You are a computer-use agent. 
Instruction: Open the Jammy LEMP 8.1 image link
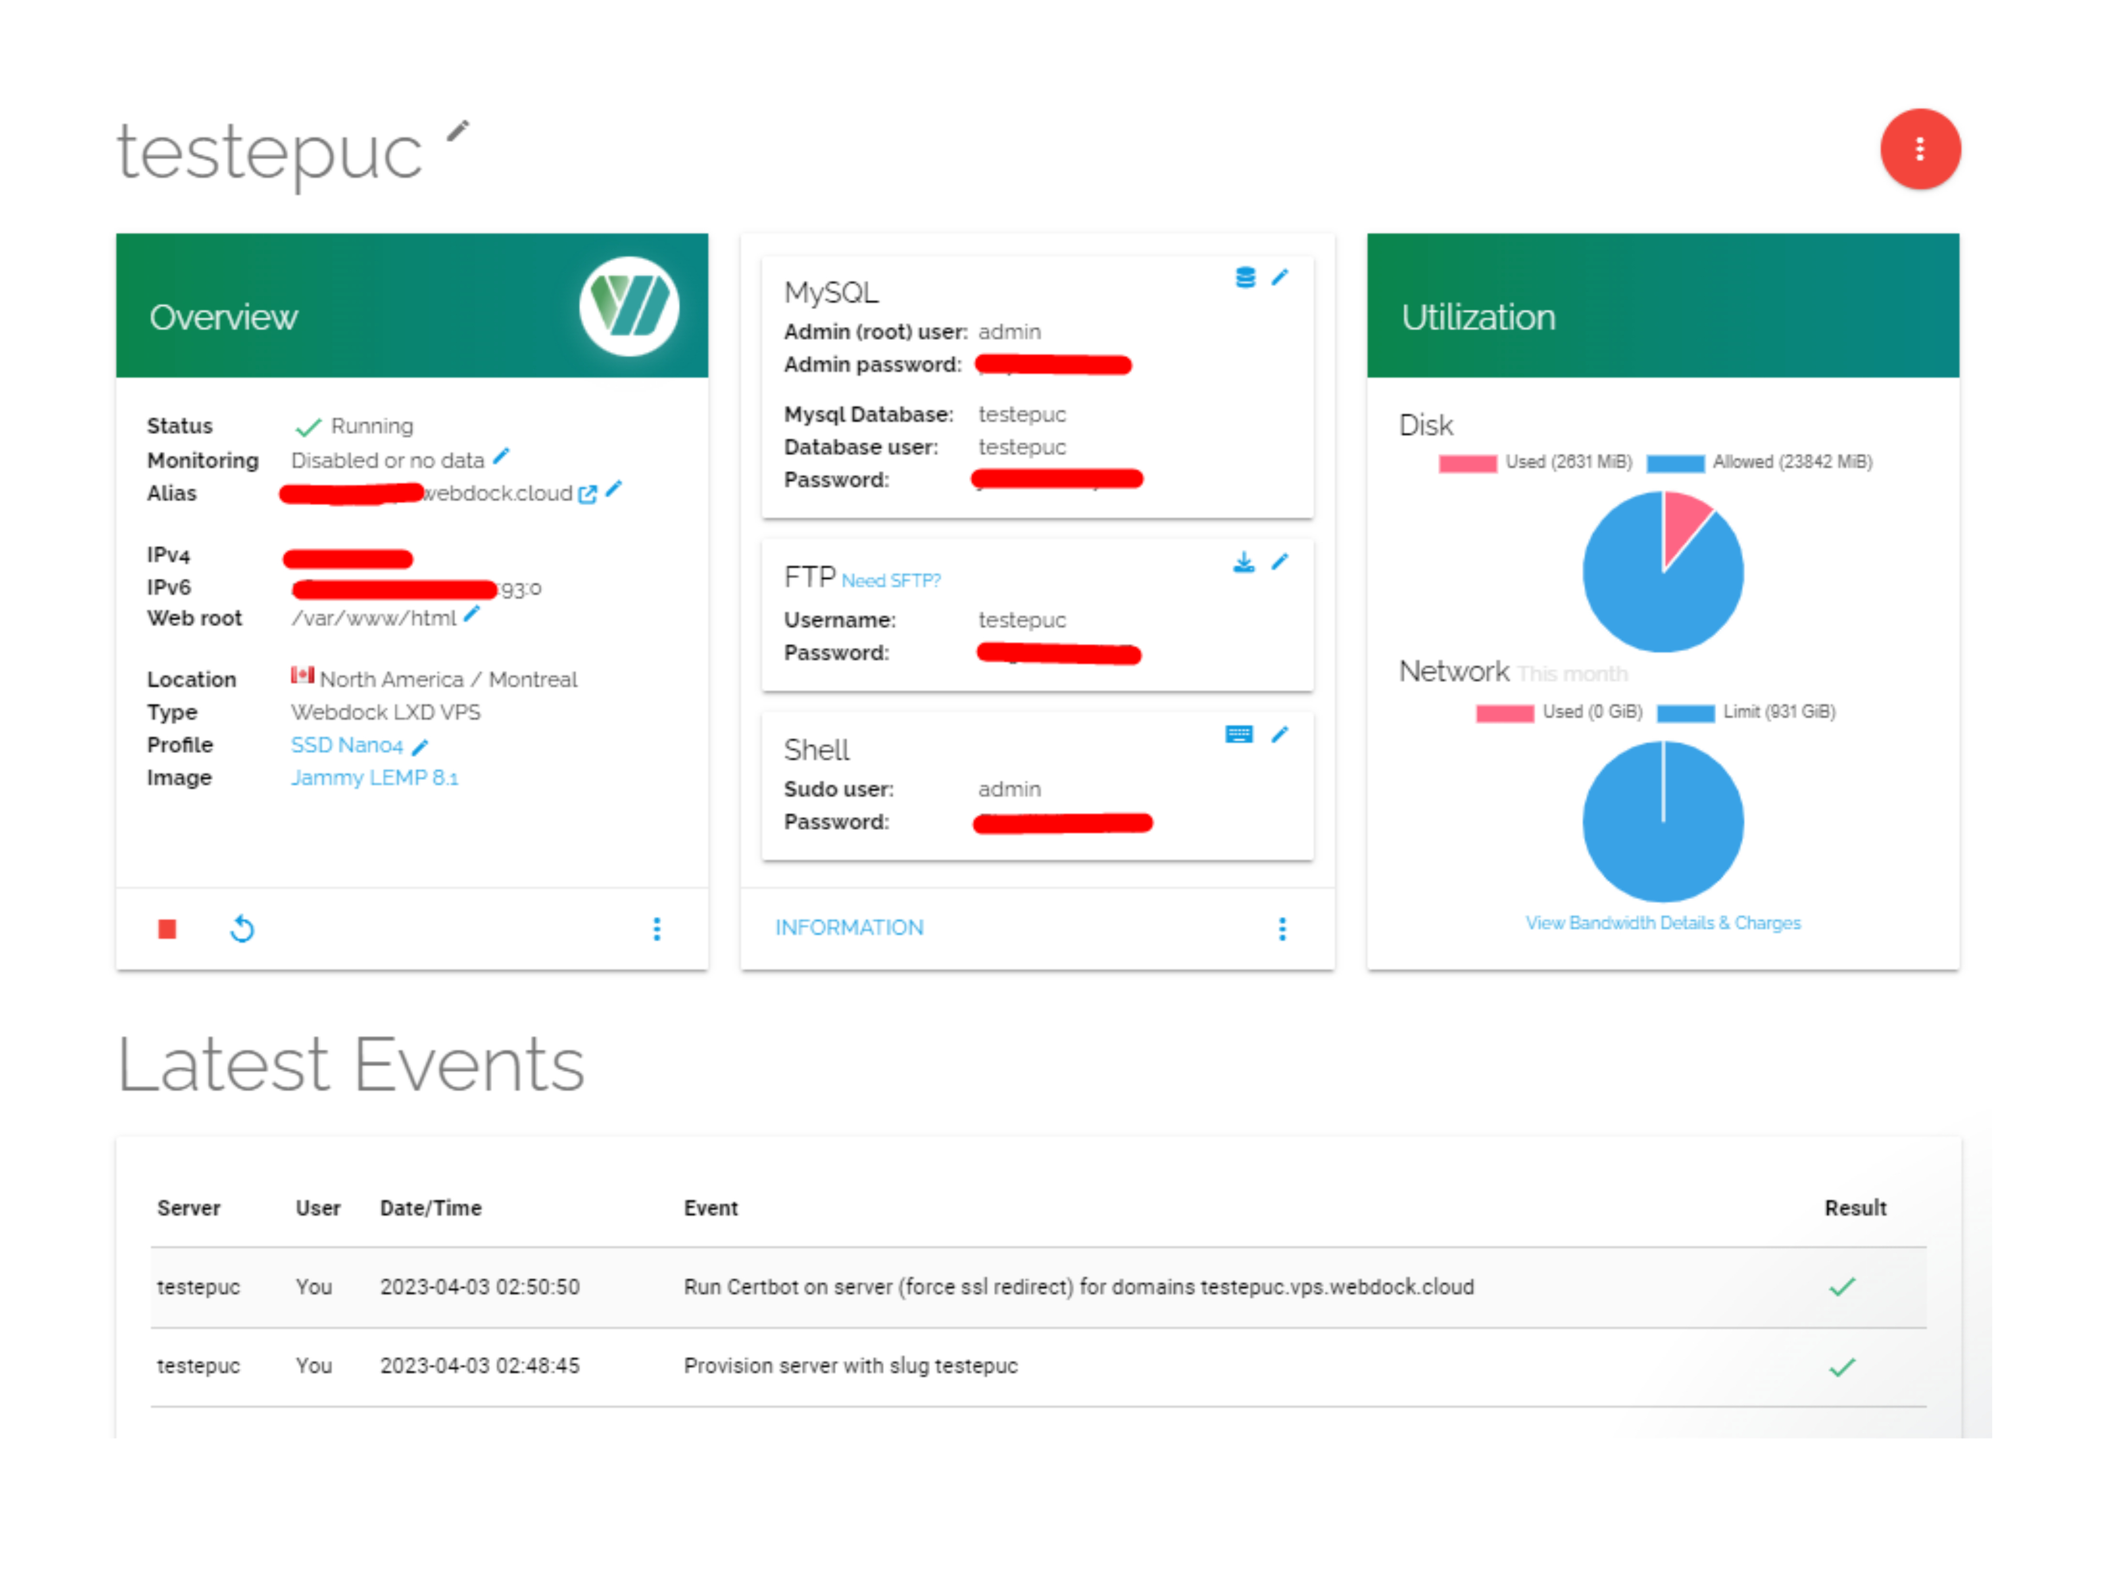[374, 777]
